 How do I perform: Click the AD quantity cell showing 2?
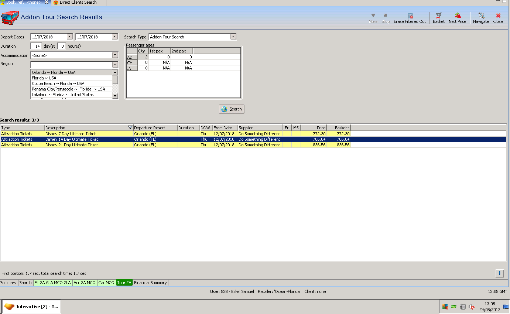tap(143, 57)
